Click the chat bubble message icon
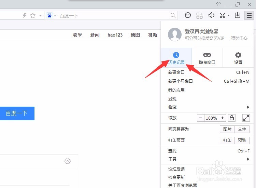 pos(188,15)
